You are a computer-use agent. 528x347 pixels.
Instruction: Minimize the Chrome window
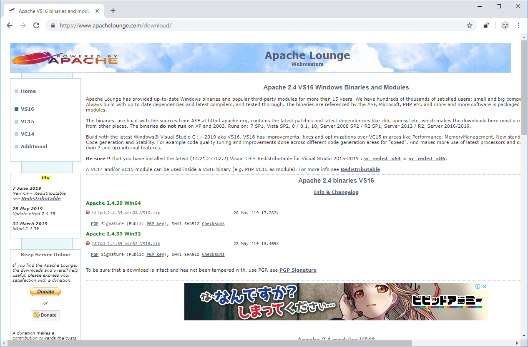click(480, 6)
